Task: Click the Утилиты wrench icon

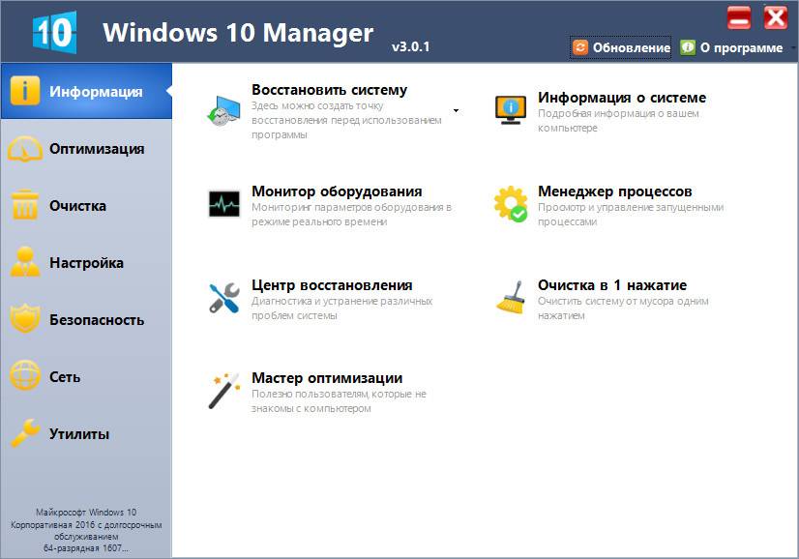Action: point(24,433)
